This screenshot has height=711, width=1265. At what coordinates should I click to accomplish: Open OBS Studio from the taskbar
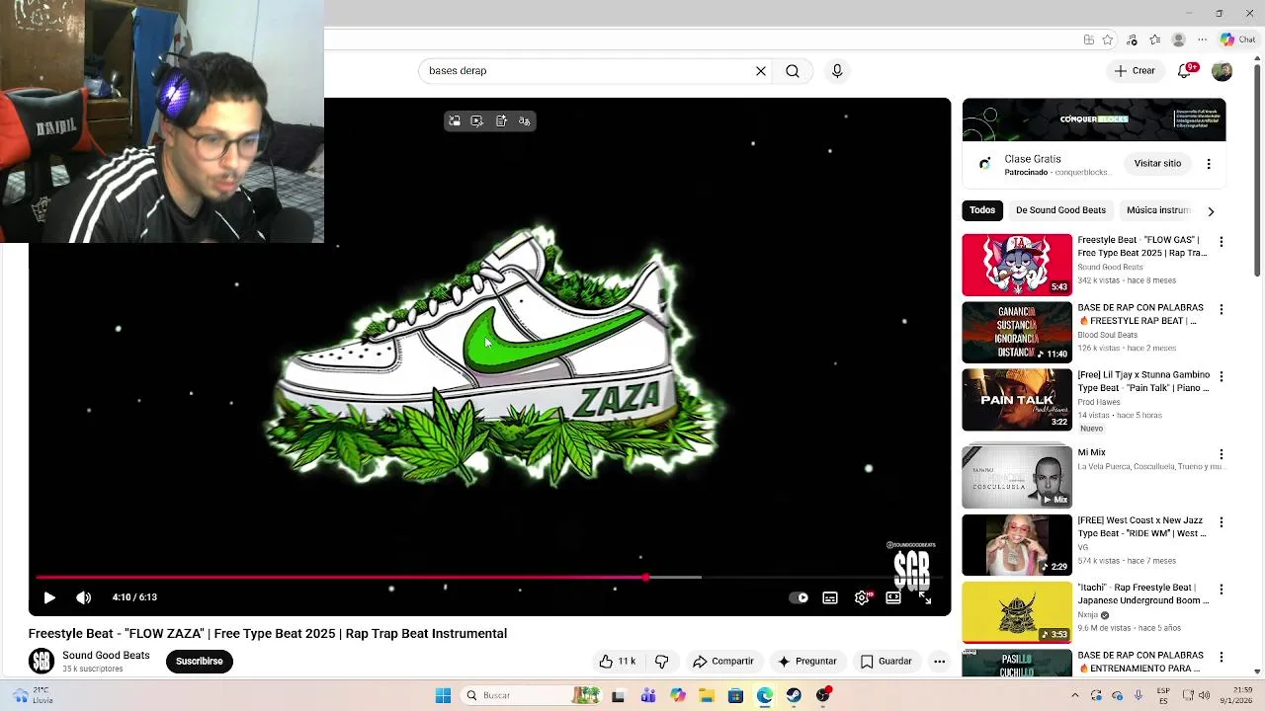point(823,696)
